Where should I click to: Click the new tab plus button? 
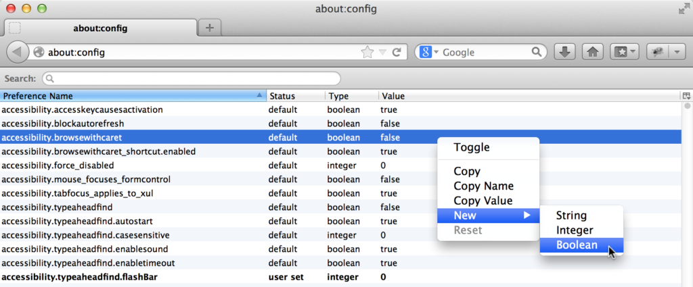click(x=210, y=28)
